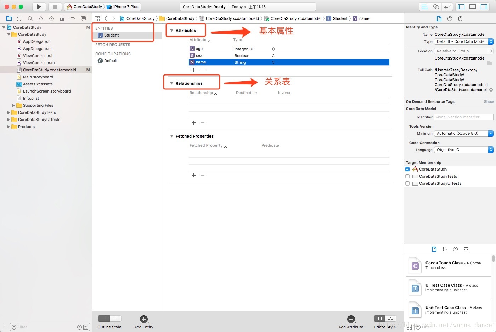
Task: Open the Media library tab
Action: (466, 249)
